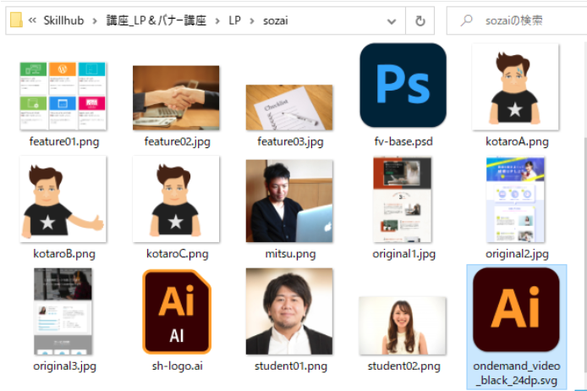Click the sh-logo.ai file name
This screenshot has width=587, height=391.
(x=177, y=366)
